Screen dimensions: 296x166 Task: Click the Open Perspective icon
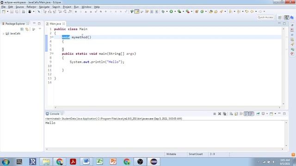pyautogui.click(x=280, y=18)
